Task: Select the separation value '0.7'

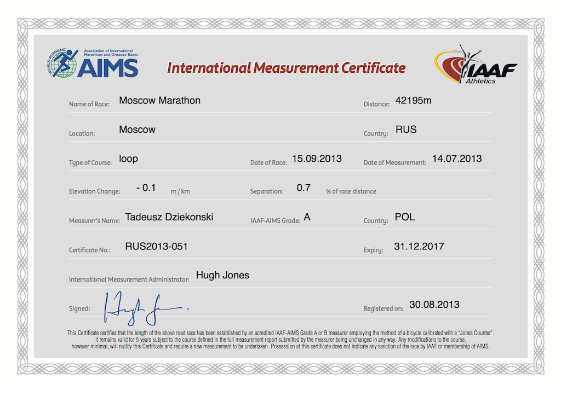Action: (304, 188)
